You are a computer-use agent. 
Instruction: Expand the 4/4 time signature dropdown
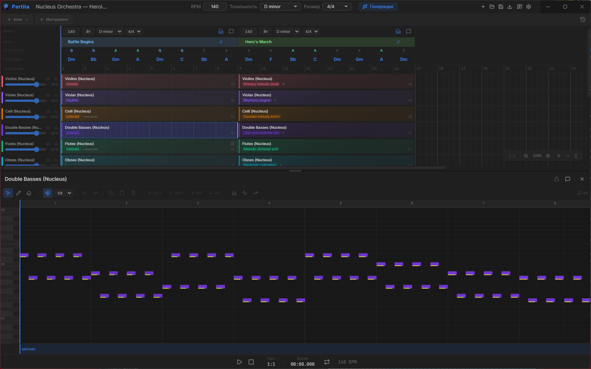pos(337,7)
